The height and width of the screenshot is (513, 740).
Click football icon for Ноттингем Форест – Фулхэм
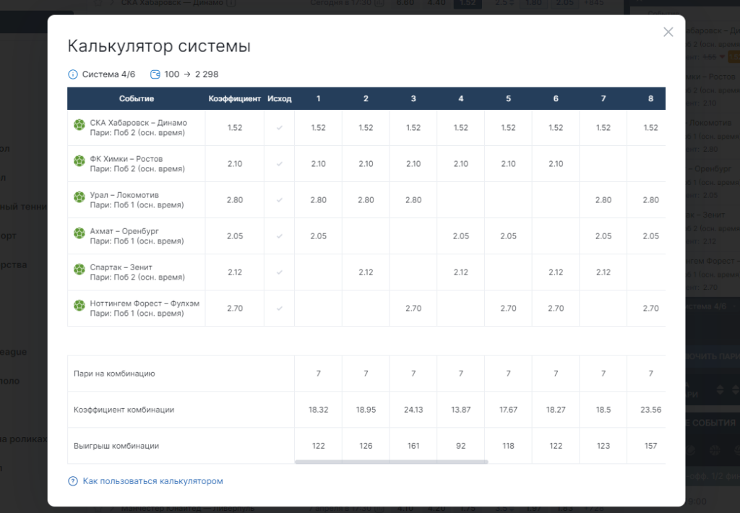(x=79, y=306)
